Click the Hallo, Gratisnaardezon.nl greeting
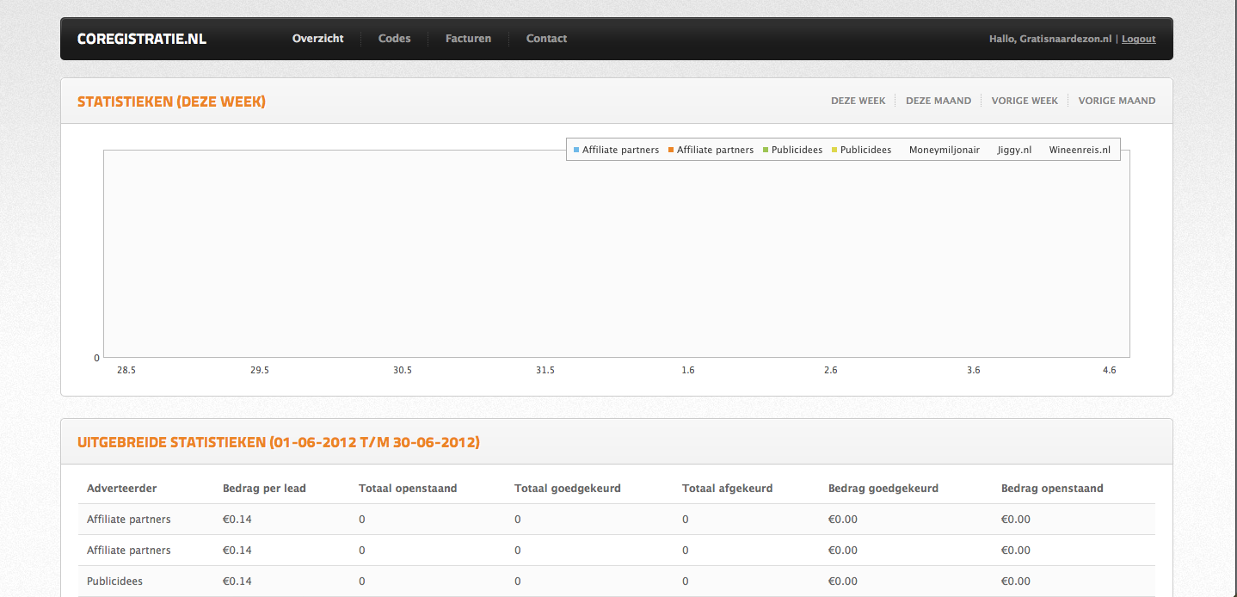The height and width of the screenshot is (597, 1237). pos(1050,39)
